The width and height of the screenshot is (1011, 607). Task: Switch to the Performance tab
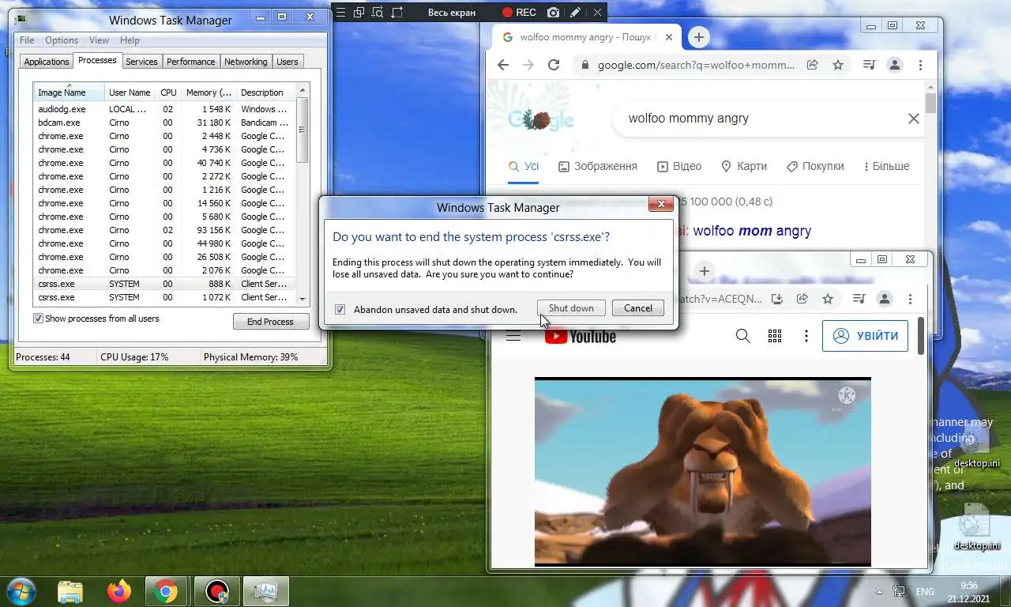tap(191, 62)
